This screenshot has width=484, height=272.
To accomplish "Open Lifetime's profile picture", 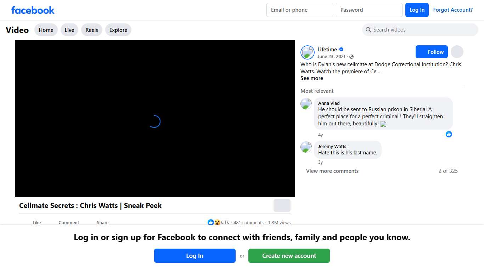I will click(x=307, y=52).
